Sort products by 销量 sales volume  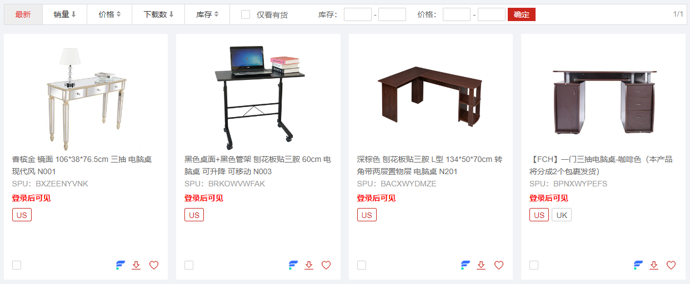click(x=65, y=14)
